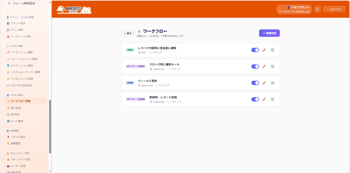The height and width of the screenshot is (173, 350).
Task: Click the box icon beside テンプレート管理
Action: pyautogui.click(x=8, y=36)
